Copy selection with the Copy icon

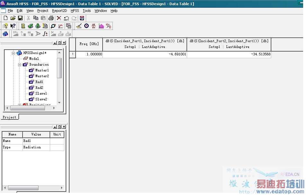pyautogui.click(x=36, y=18)
